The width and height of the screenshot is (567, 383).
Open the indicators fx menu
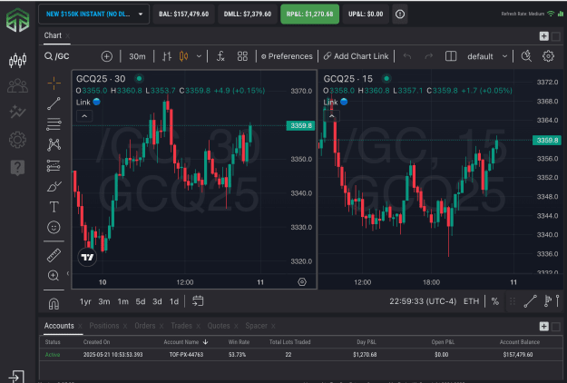point(220,56)
